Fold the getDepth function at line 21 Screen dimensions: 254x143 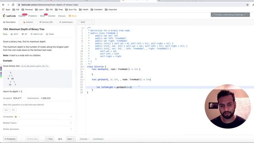(x=84, y=79)
